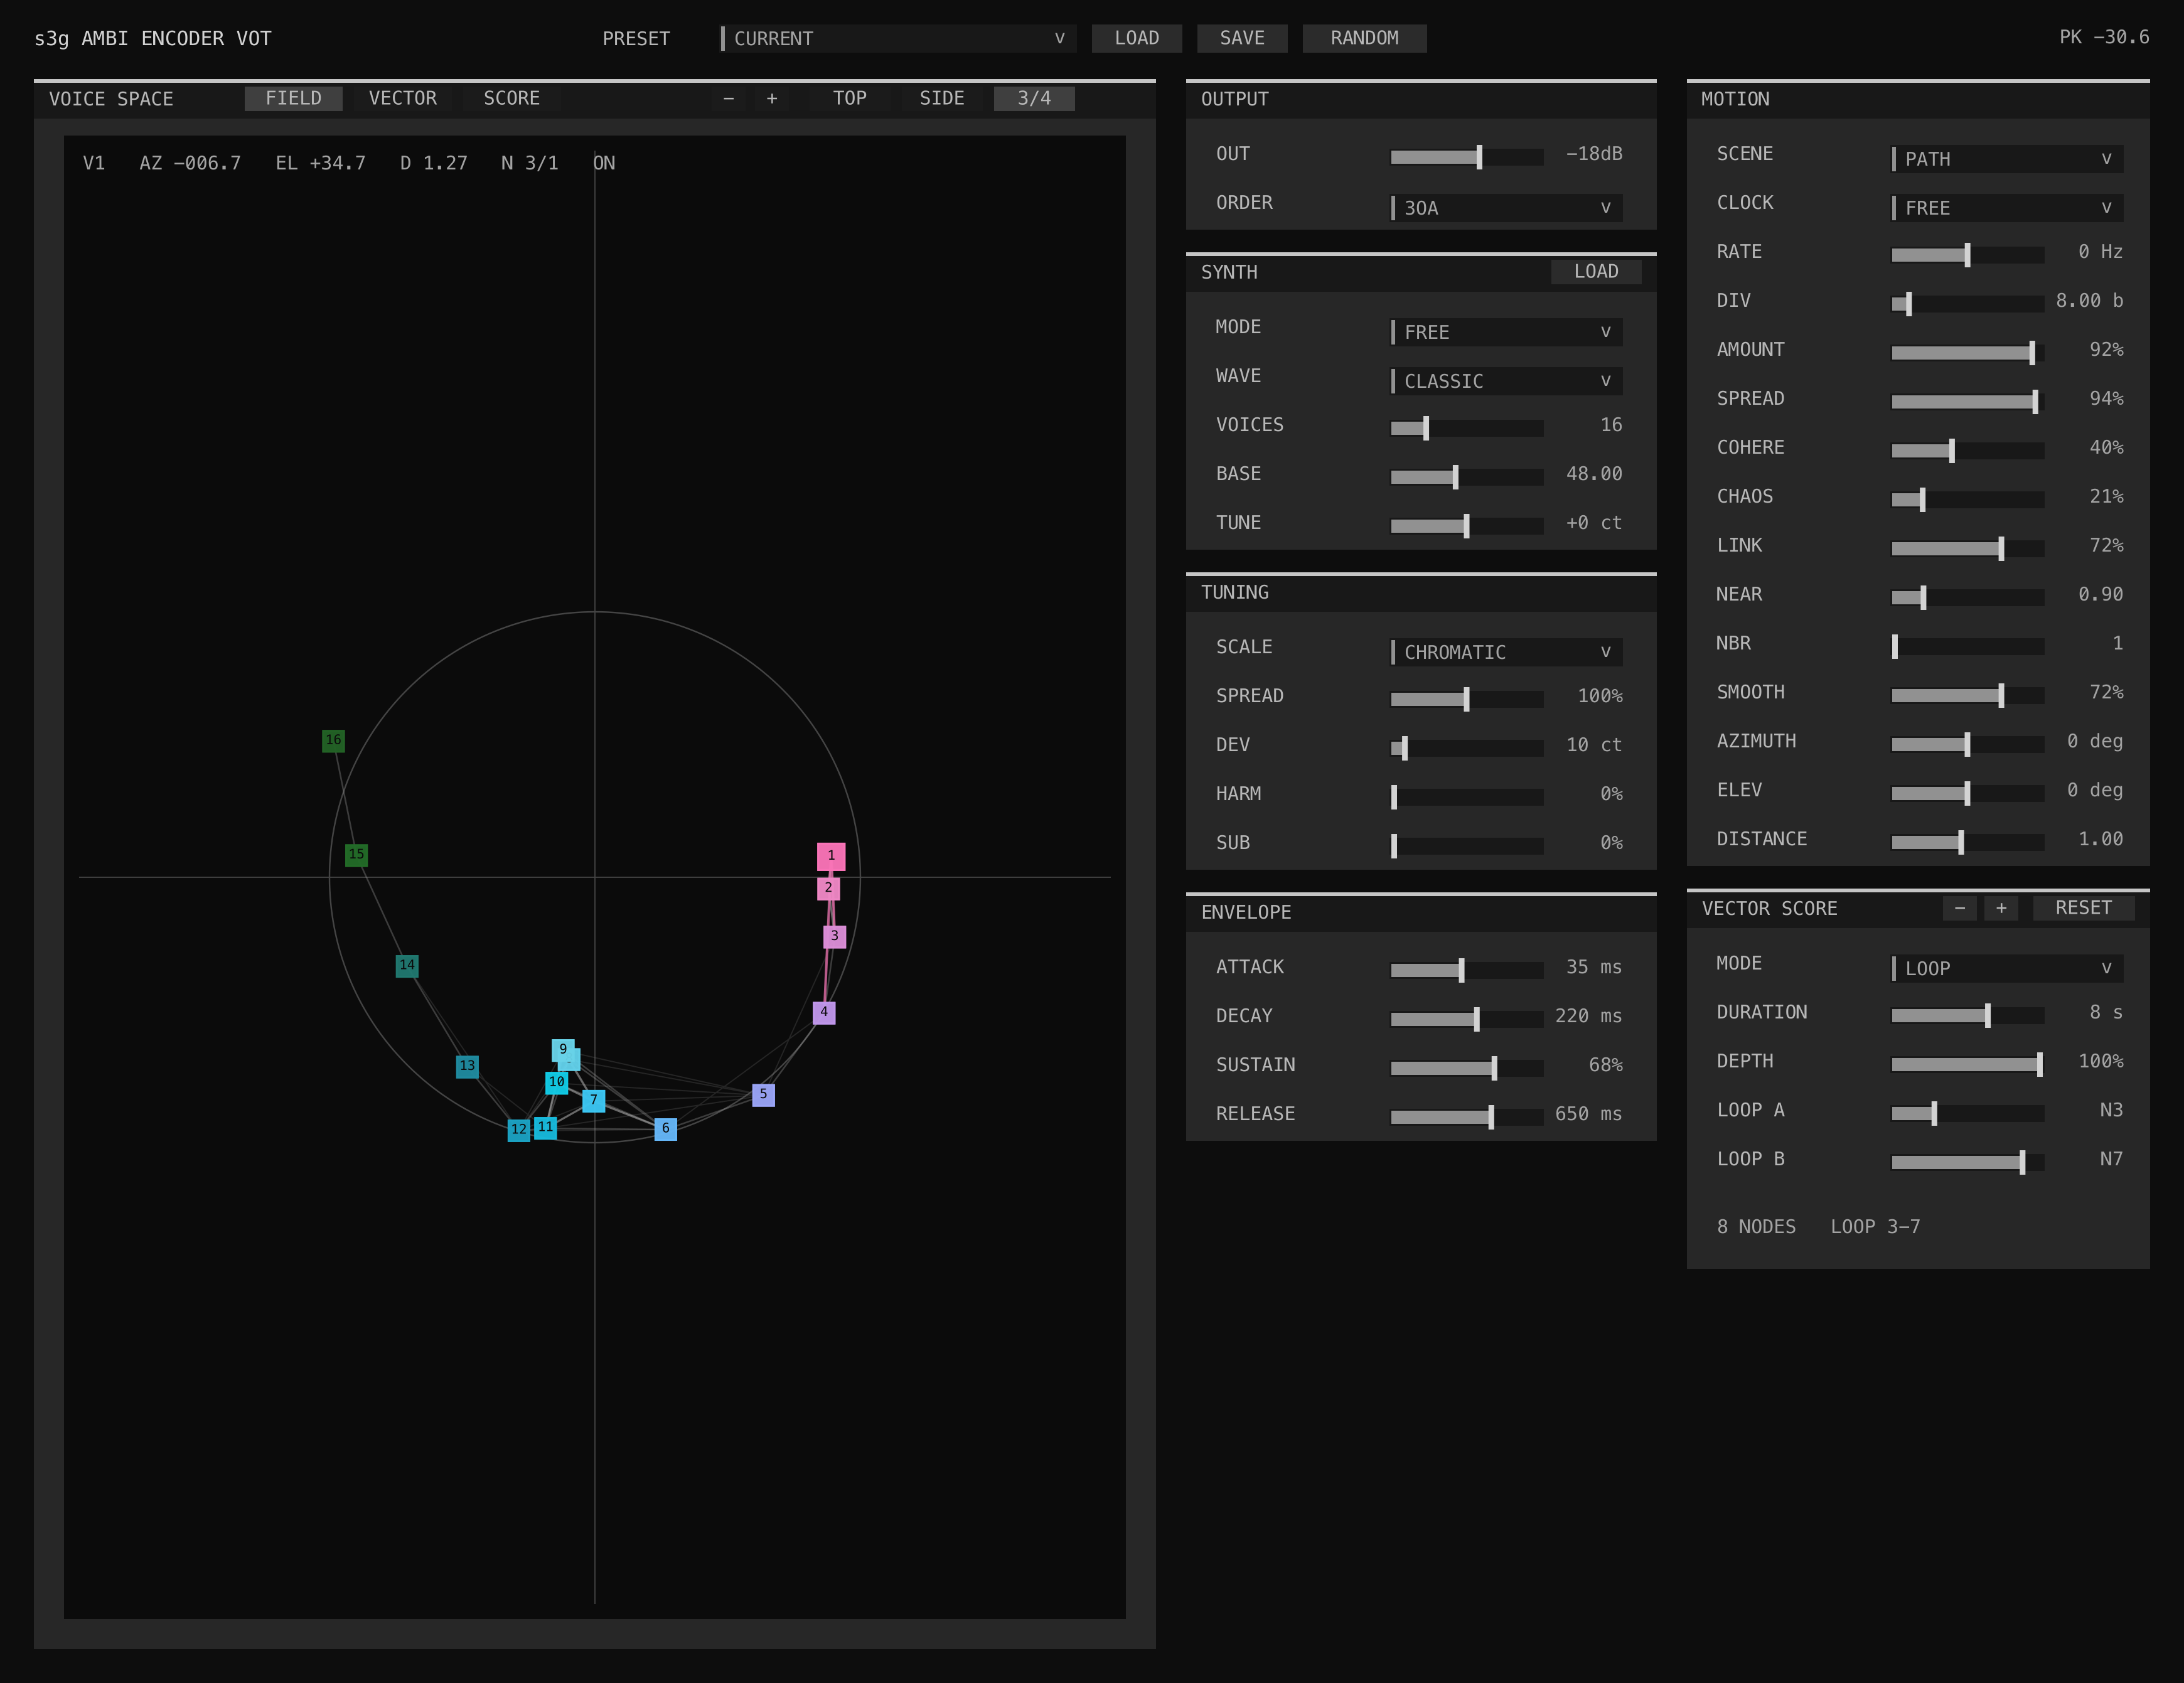Adjust the CHAOS slider
Image resolution: width=2184 pixels, height=1683 pixels.
point(1968,499)
